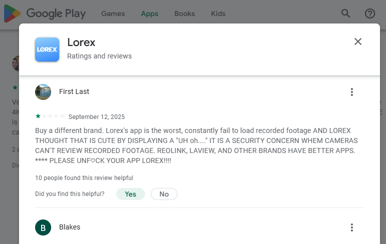The height and width of the screenshot is (244, 386).
Task: Click First Last's profile avatar
Action: 43,92
